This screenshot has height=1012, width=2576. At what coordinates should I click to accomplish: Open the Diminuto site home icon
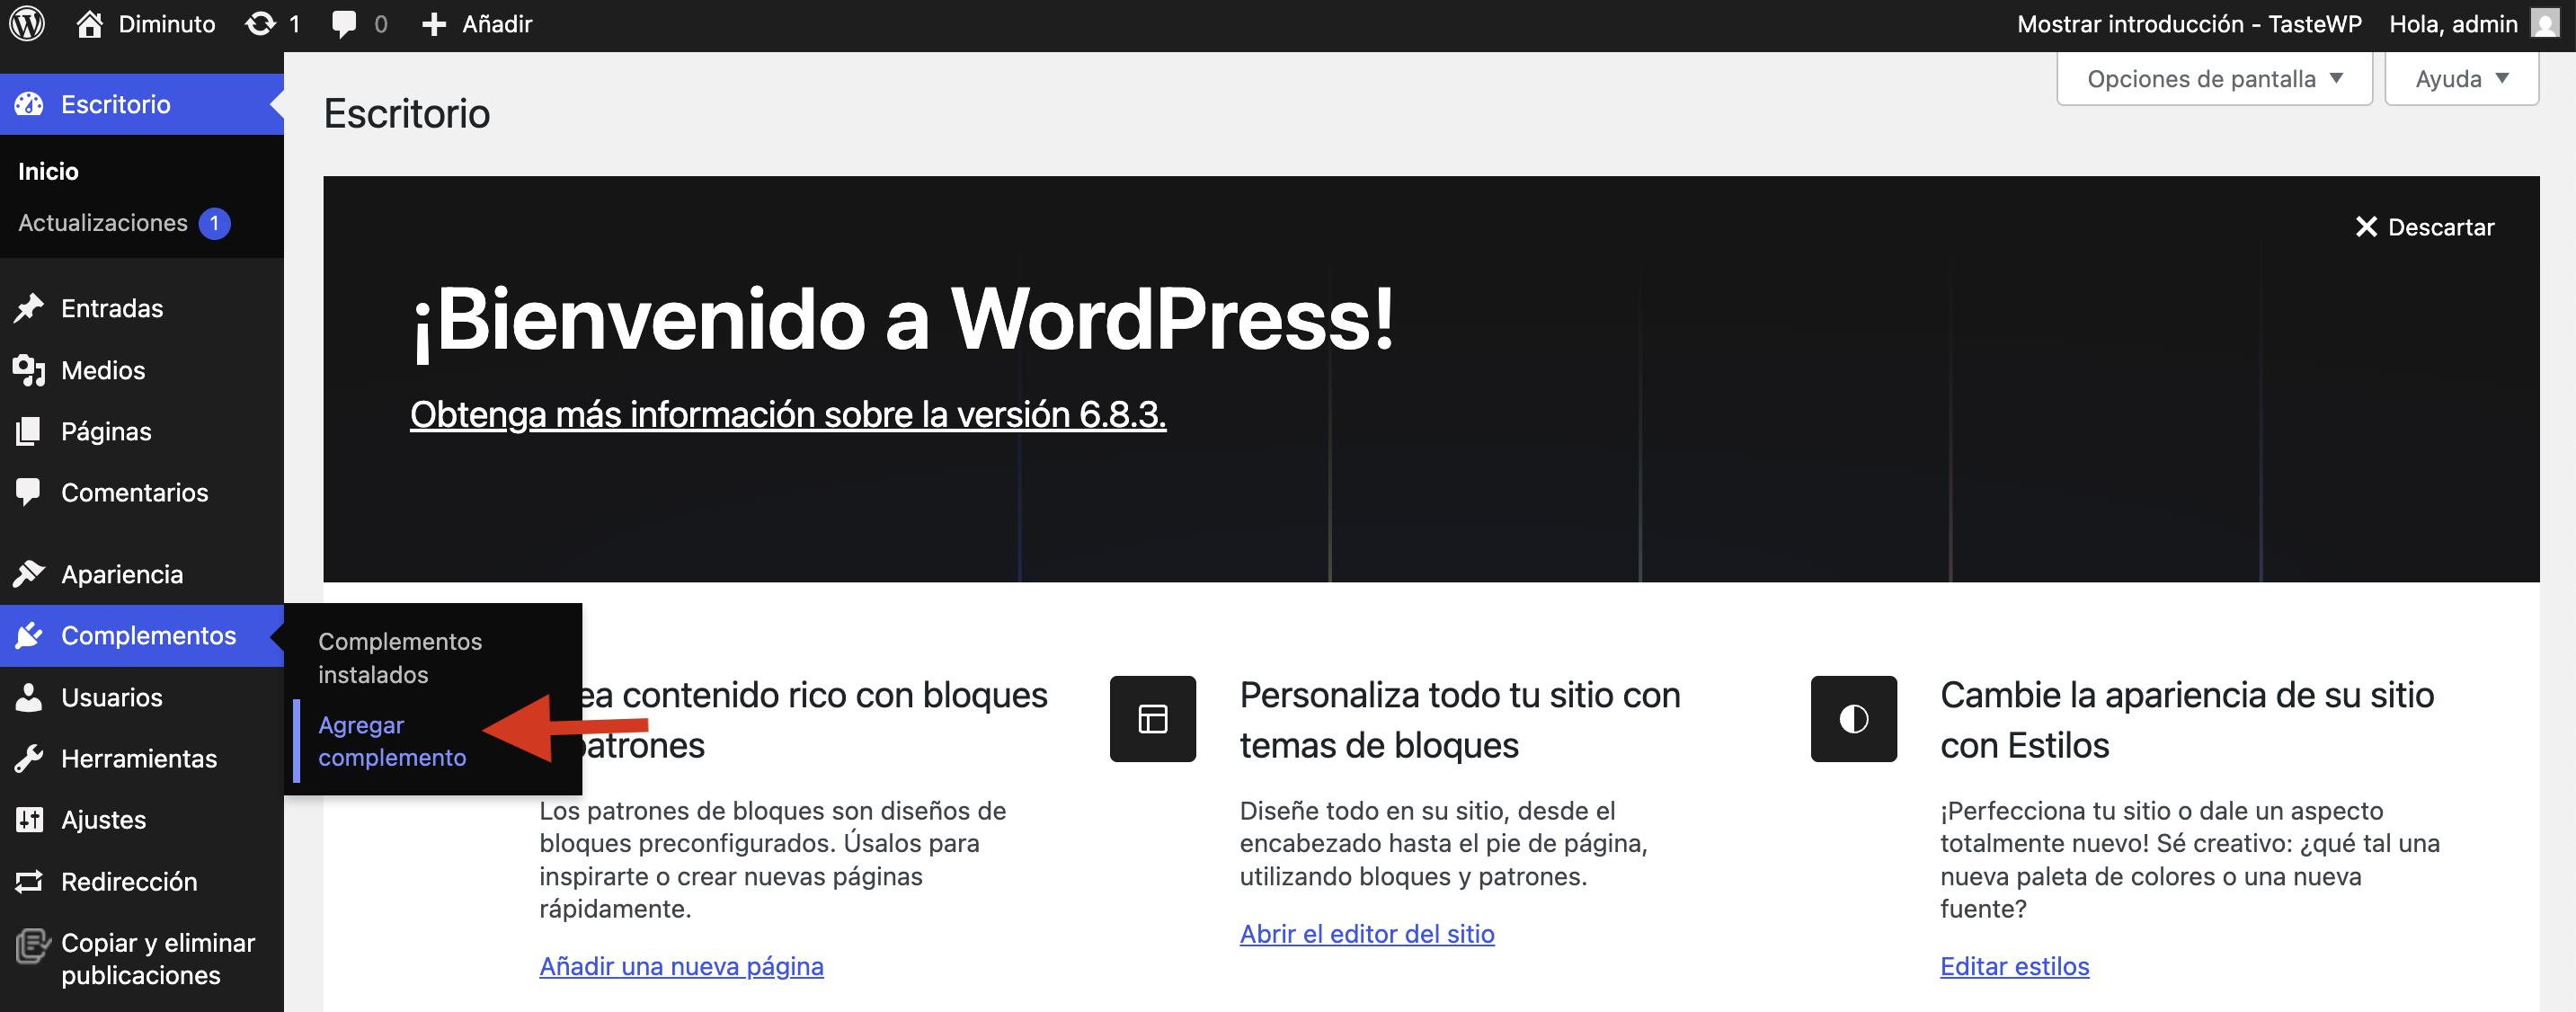click(90, 24)
